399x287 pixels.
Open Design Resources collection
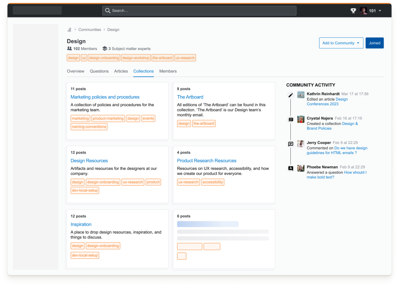point(89,161)
